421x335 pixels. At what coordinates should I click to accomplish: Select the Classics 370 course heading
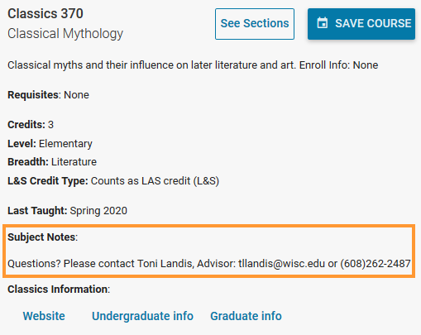(45, 14)
